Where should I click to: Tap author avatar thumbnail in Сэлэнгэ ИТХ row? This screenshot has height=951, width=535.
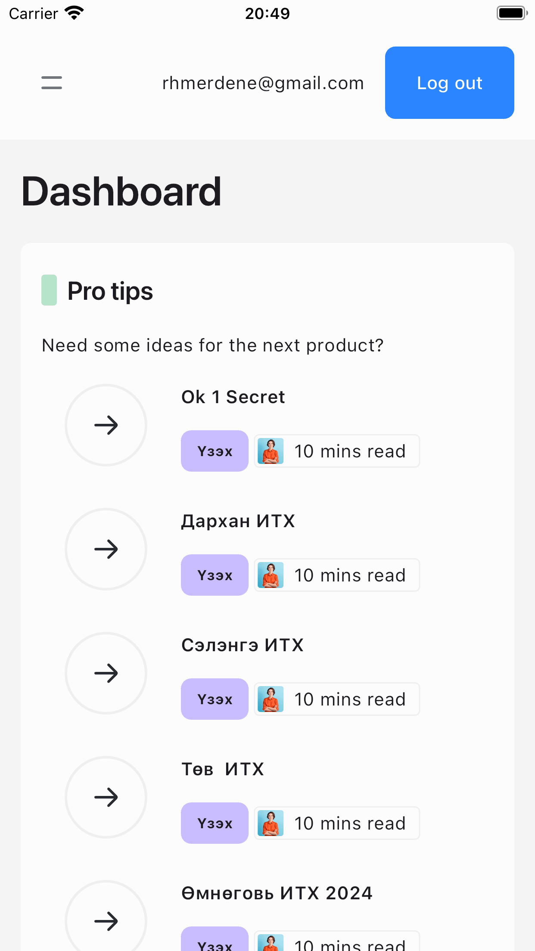coord(271,699)
